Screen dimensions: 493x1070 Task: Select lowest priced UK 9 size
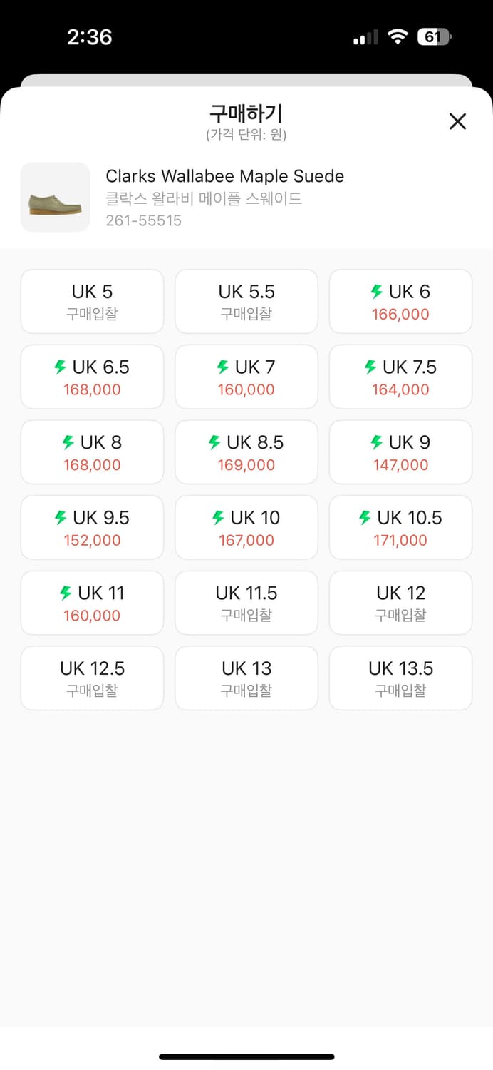point(400,453)
